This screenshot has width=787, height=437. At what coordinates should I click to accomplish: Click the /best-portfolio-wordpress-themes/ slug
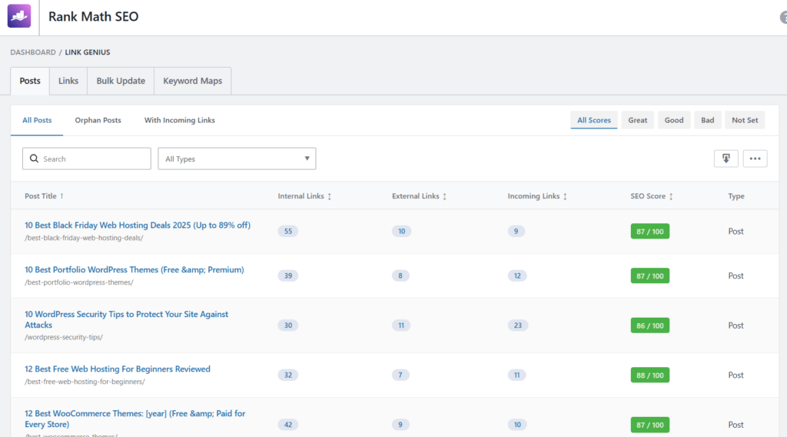pyautogui.click(x=79, y=282)
